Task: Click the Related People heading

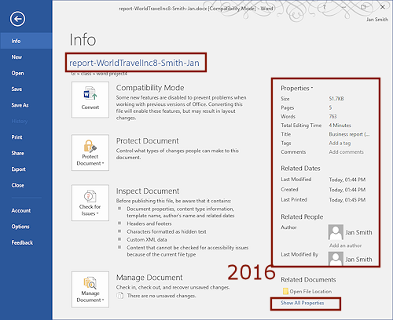Action: pyautogui.click(x=302, y=216)
